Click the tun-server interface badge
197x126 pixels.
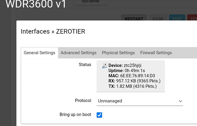click(x=91, y=2)
